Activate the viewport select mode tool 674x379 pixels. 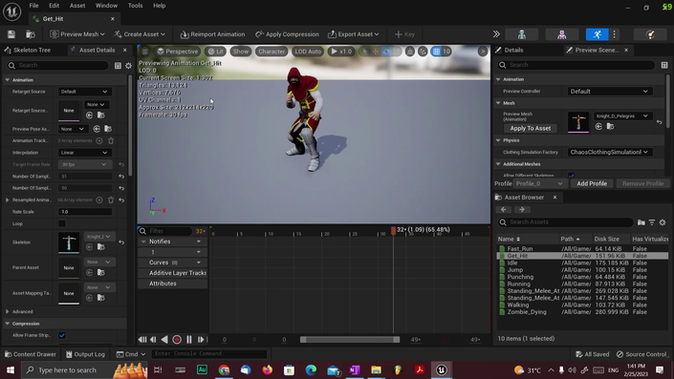(364, 52)
